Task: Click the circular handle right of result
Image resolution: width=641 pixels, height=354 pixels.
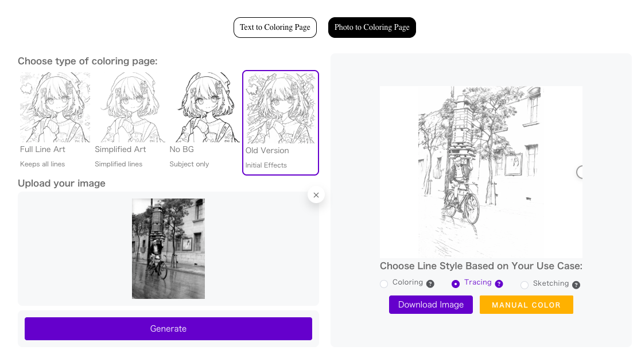Action: coord(580,172)
